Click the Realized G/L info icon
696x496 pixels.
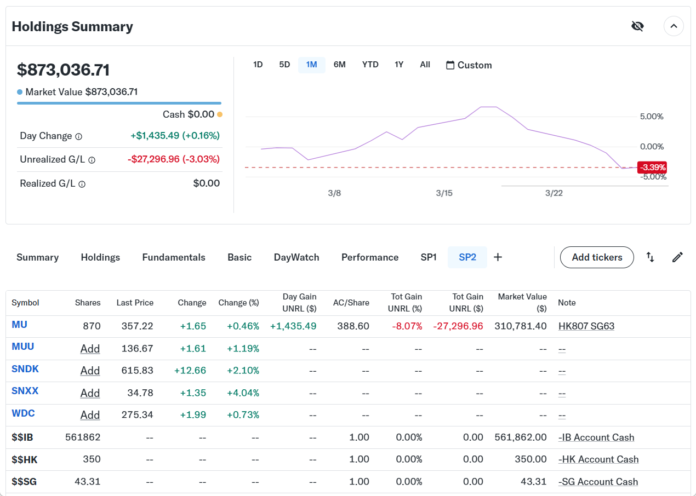tap(82, 184)
